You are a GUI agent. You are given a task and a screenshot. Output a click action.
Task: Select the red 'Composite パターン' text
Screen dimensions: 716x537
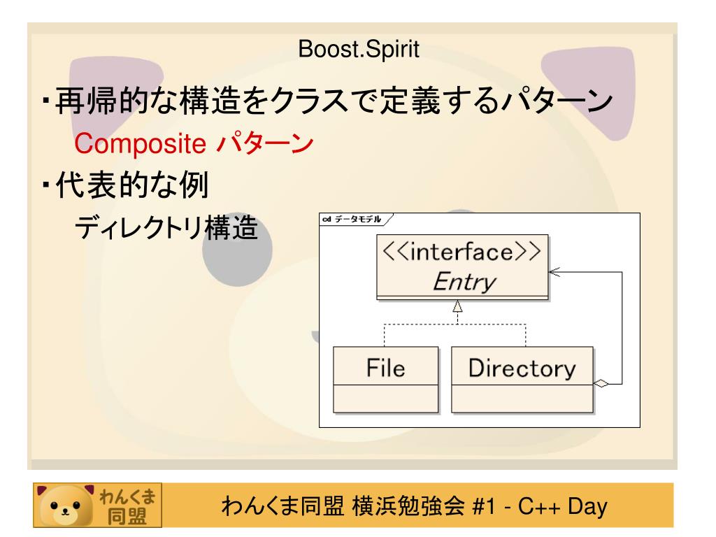coord(194,143)
